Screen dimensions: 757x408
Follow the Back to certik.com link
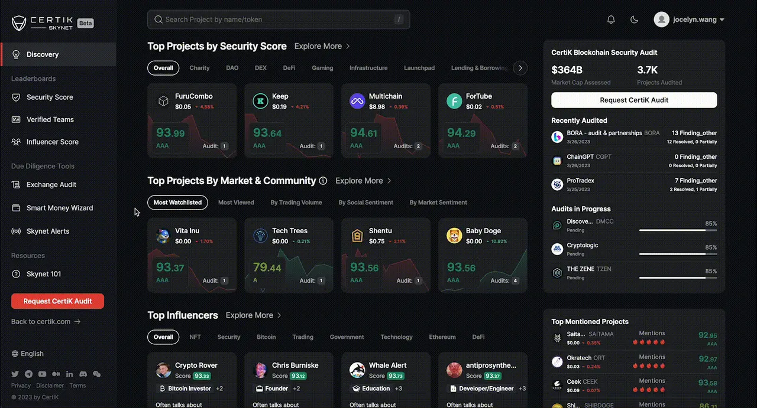coord(46,322)
